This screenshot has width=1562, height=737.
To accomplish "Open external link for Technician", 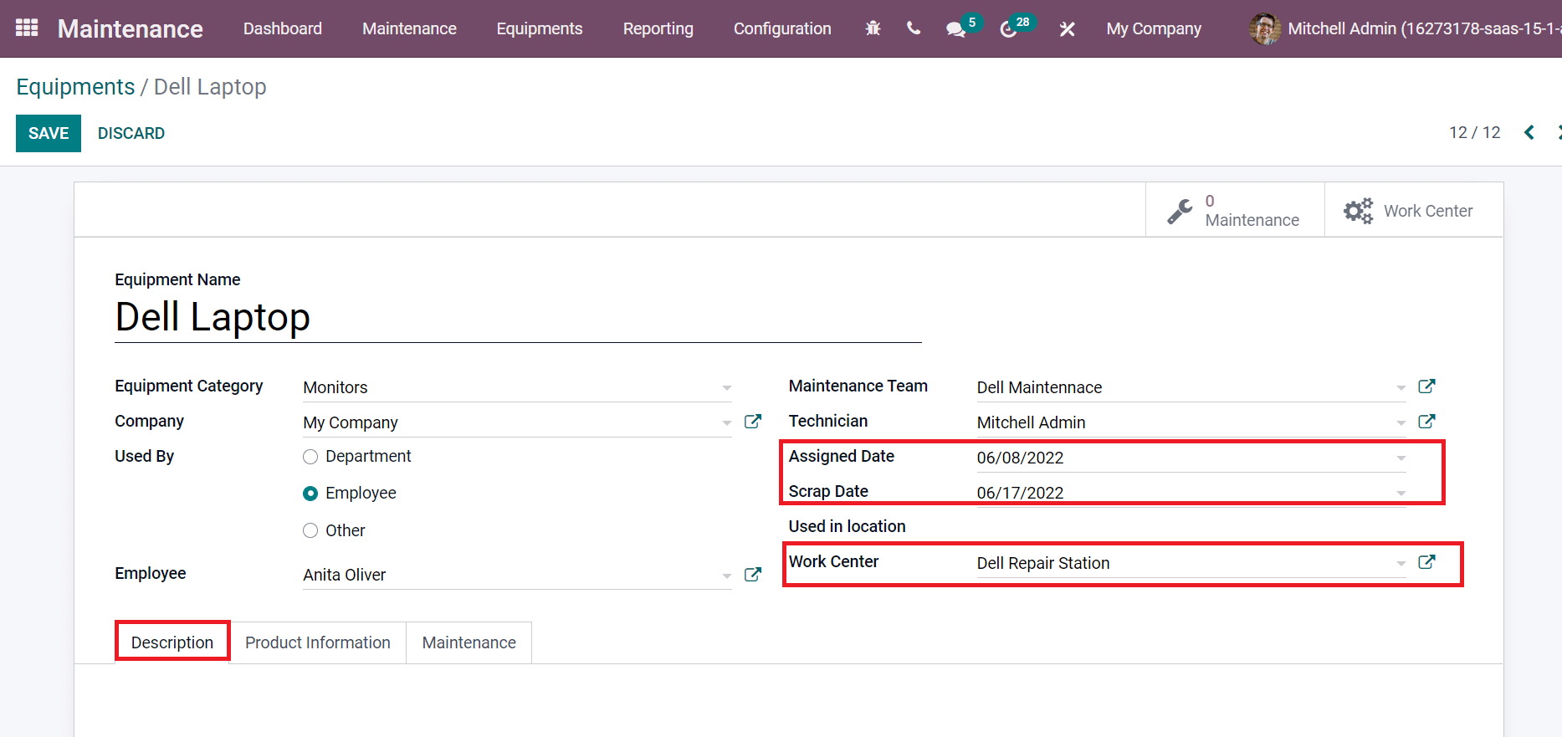I will click(1426, 422).
